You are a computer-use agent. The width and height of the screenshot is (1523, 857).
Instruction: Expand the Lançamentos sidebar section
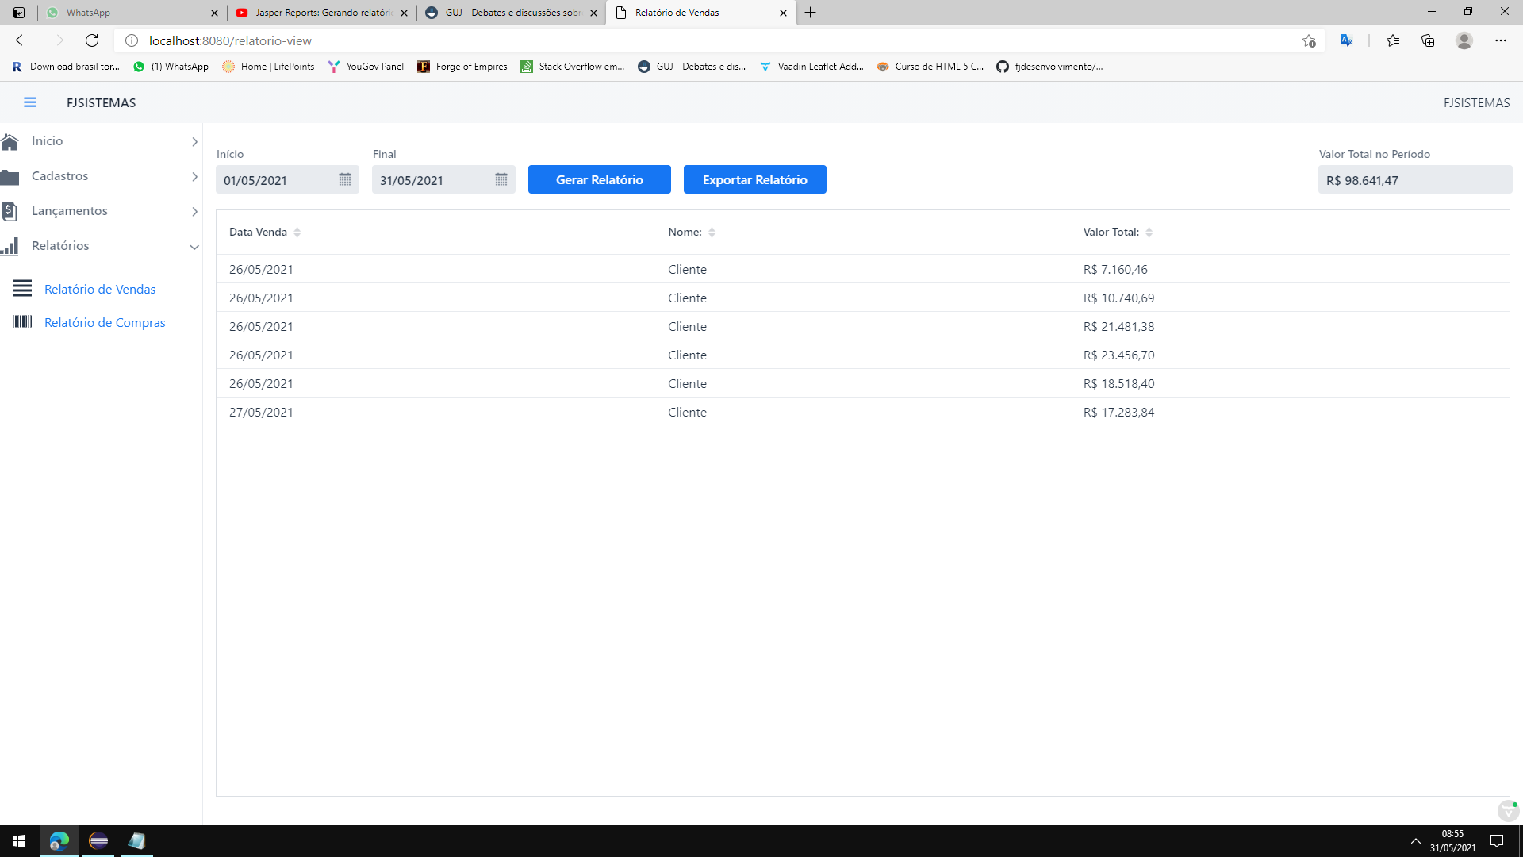click(x=194, y=211)
